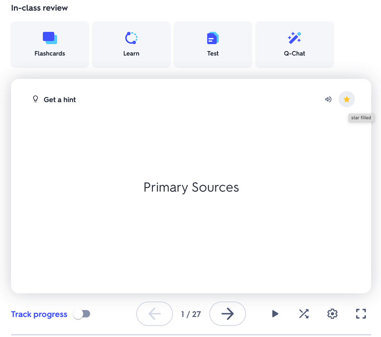Play audio with the speaker icon
The height and width of the screenshot is (337, 381).
click(x=328, y=99)
